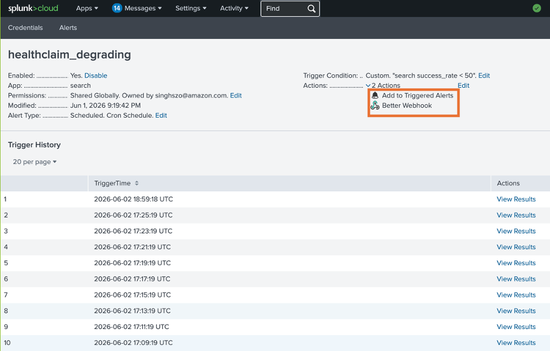View Results for 17:19:19 UTC trigger
Screen dimensions: 550x351
click(x=516, y=263)
